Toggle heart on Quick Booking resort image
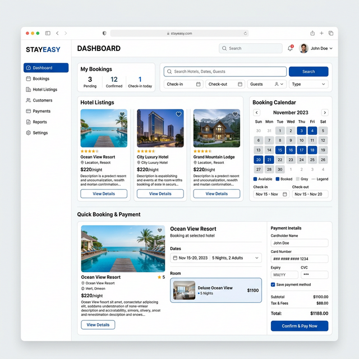The height and width of the screenshot is (359, 359). coord(160,231)
